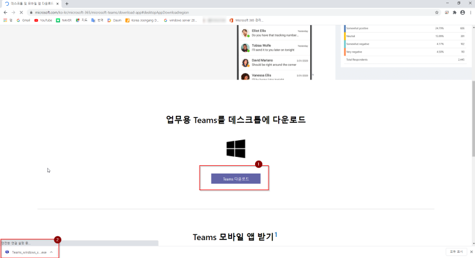
Task: Open the Gmail bookmark
Action: [23, 20]
